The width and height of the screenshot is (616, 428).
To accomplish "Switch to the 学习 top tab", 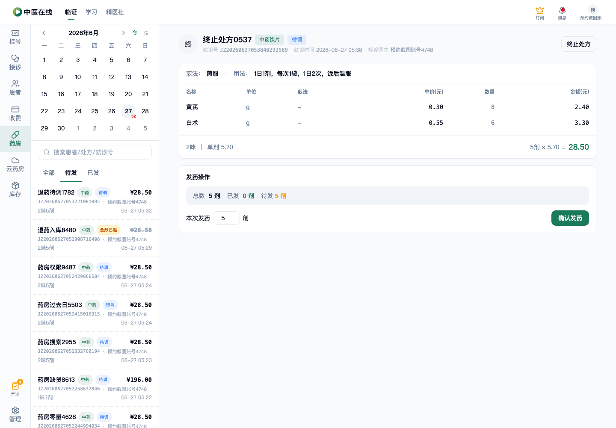I will [92, 12].
